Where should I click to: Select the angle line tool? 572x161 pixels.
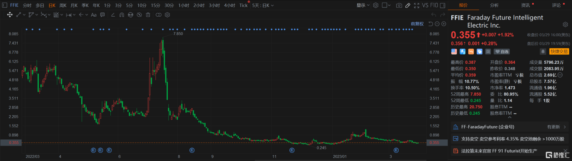(x=113, y=15)
